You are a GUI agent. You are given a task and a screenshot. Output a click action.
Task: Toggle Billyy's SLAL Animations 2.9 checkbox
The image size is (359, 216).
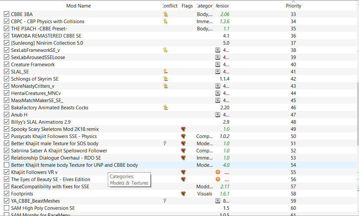(7, 122)
